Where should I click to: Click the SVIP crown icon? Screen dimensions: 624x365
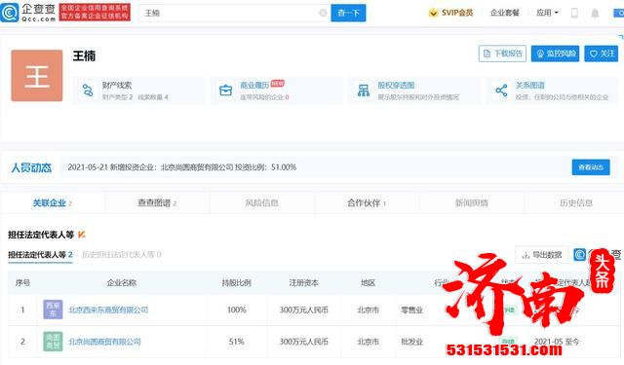(433, 13)
